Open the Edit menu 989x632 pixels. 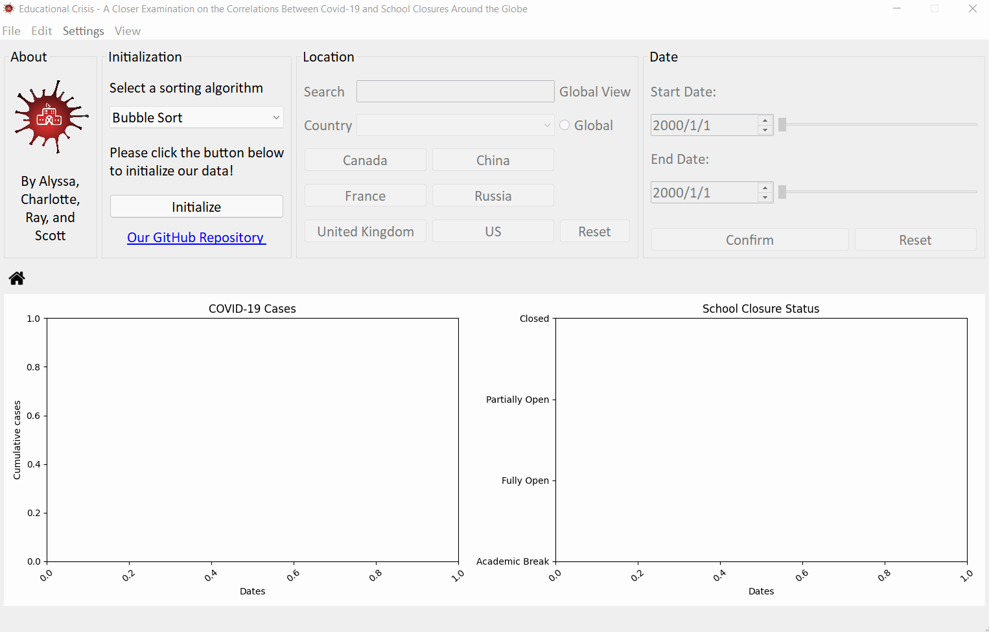tap(41, 31)
